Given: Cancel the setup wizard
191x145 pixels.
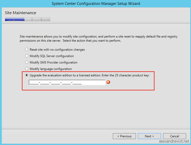Looking at the screenshot, I should coord(174,136).
